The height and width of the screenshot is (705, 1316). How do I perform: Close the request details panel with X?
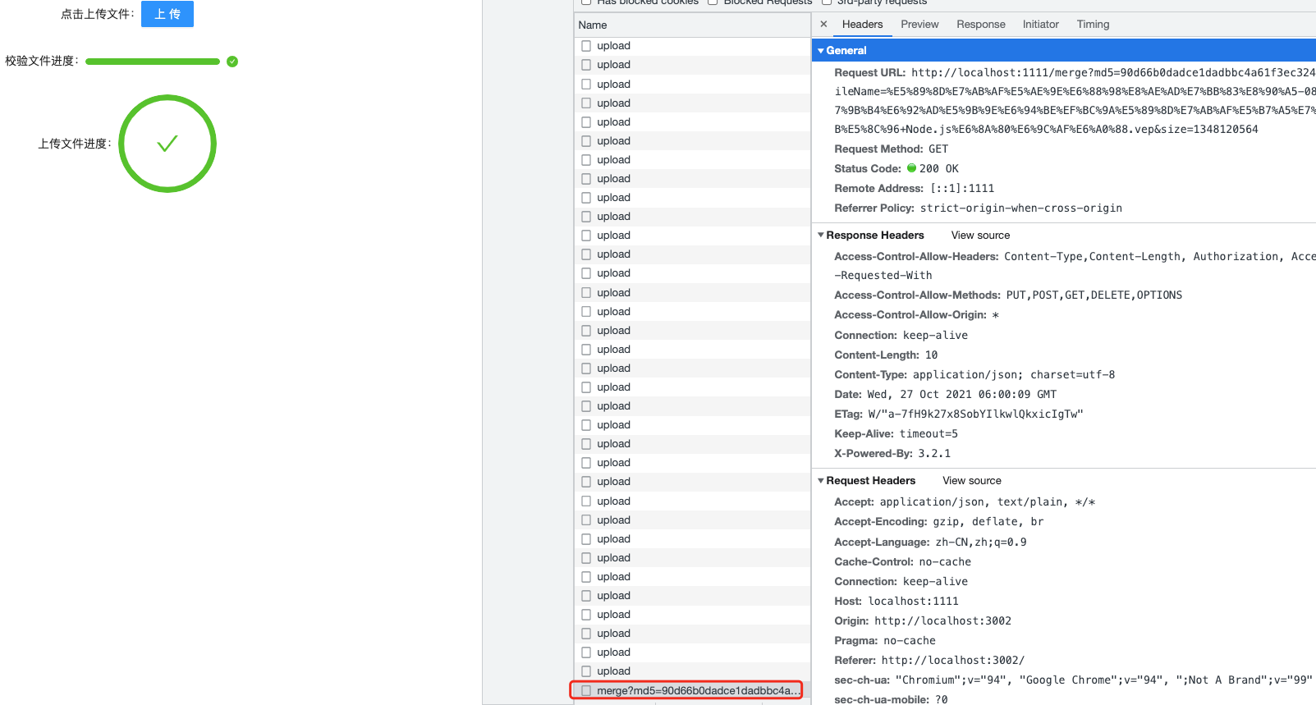pos(823,25)
